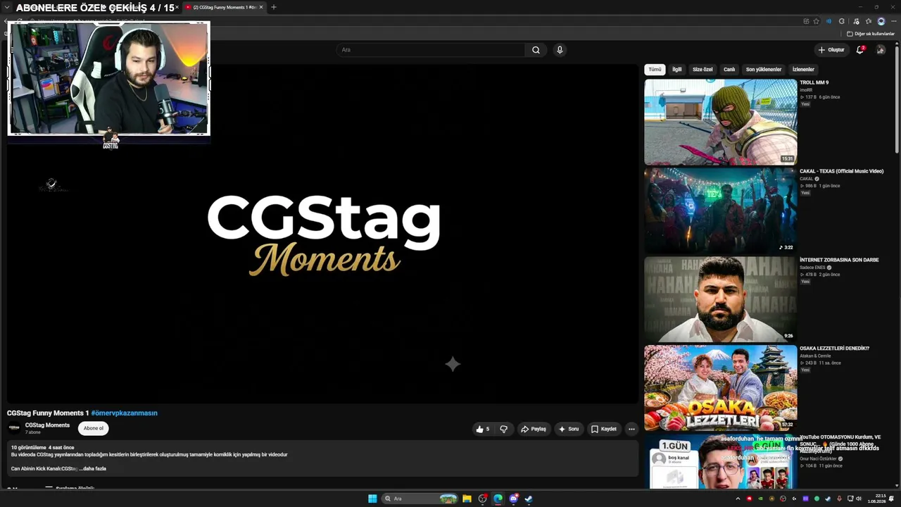
Task: Click 'CAKAL - TEXAS (Official Music Video)' title
Action: (841, 171)
